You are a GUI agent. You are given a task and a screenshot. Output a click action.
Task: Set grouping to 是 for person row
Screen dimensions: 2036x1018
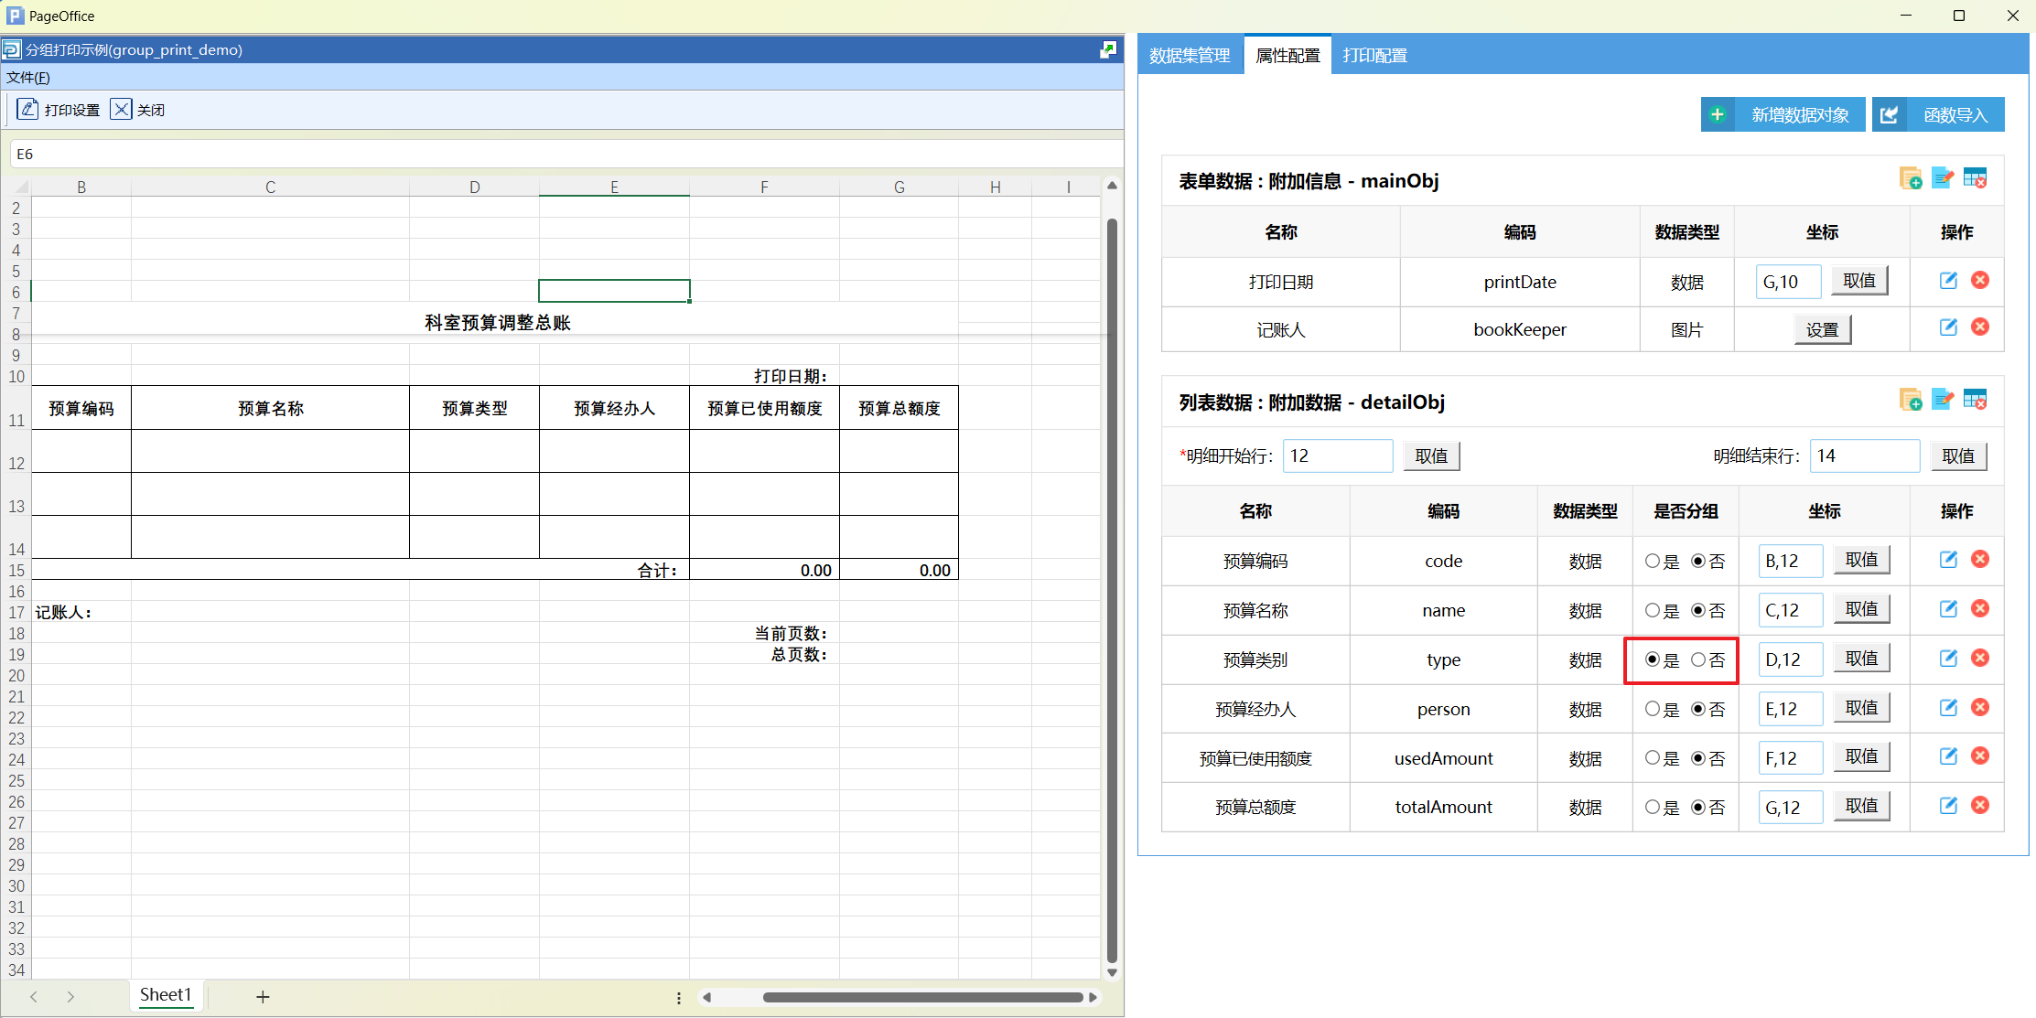click(1652, 709)
